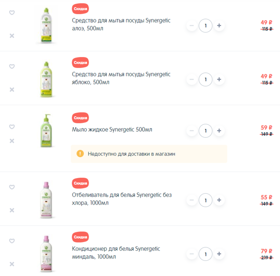
Task: Delete apple dish soap from cart
Action: pos(12,89)
